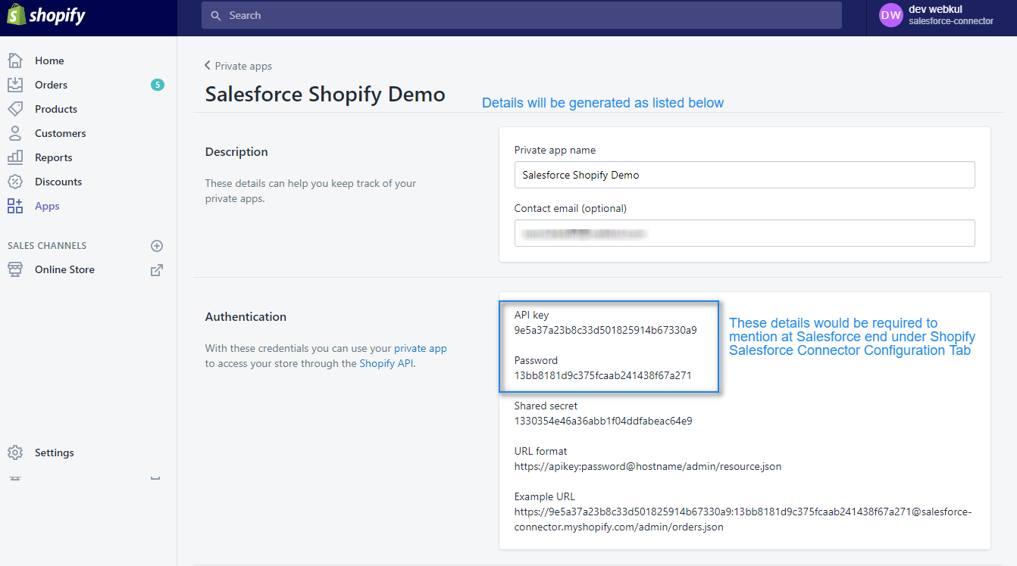Viewport: 1017px width, 566px height.
Task: Open Apps menu item
Action: pos(47,206)
